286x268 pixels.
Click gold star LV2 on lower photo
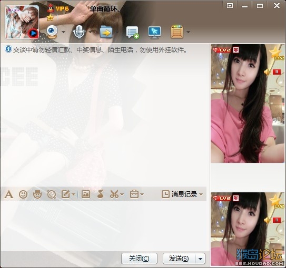point(277,201)
